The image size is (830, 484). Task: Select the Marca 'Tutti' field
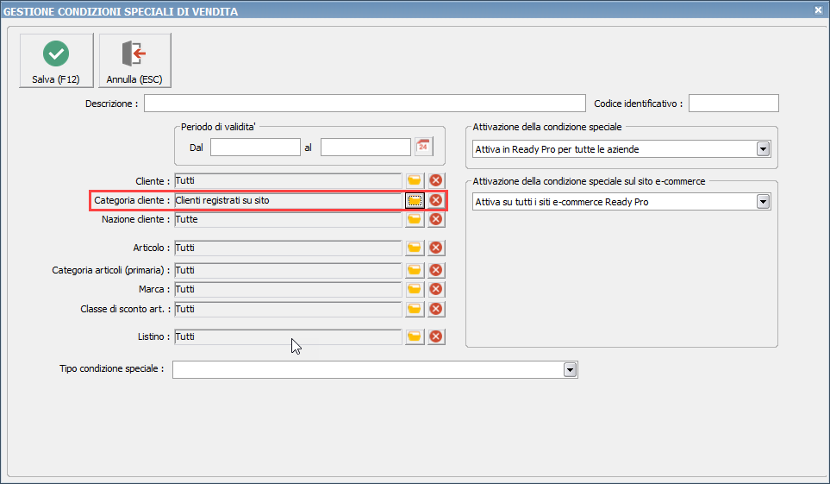click(x=288, y=289)
